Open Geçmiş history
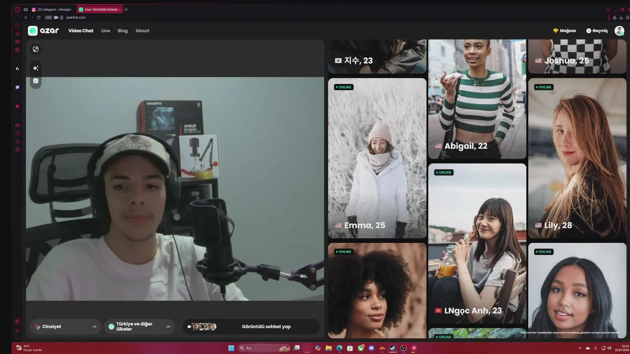This screenshot has height=354, width=630. (597, 30)
